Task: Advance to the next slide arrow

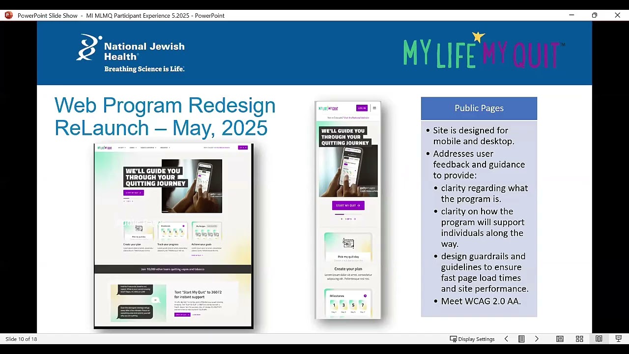Action: pyautogui.click(x=537, y=339)
